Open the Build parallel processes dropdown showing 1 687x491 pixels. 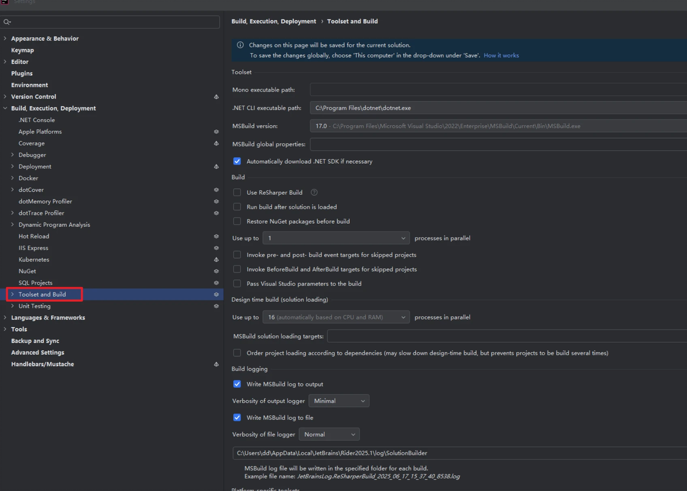[336, 238]
